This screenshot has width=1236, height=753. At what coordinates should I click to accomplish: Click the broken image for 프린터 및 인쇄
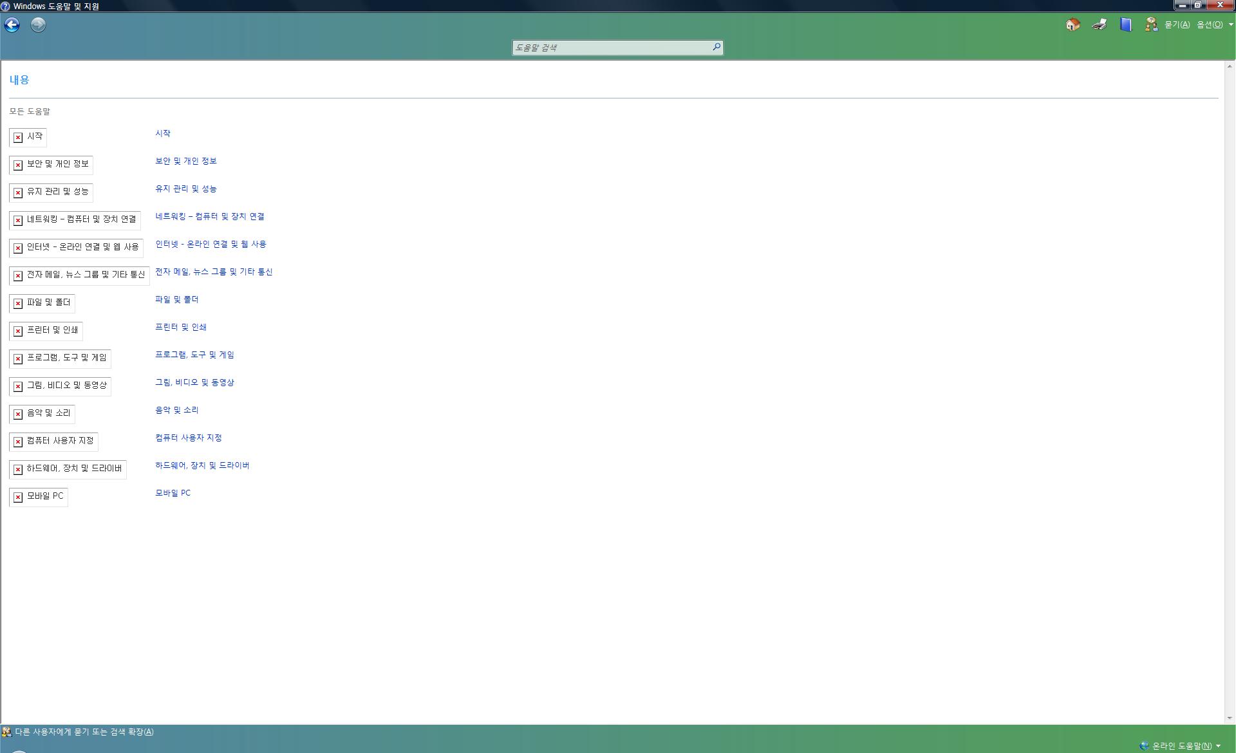click(46, 331)
